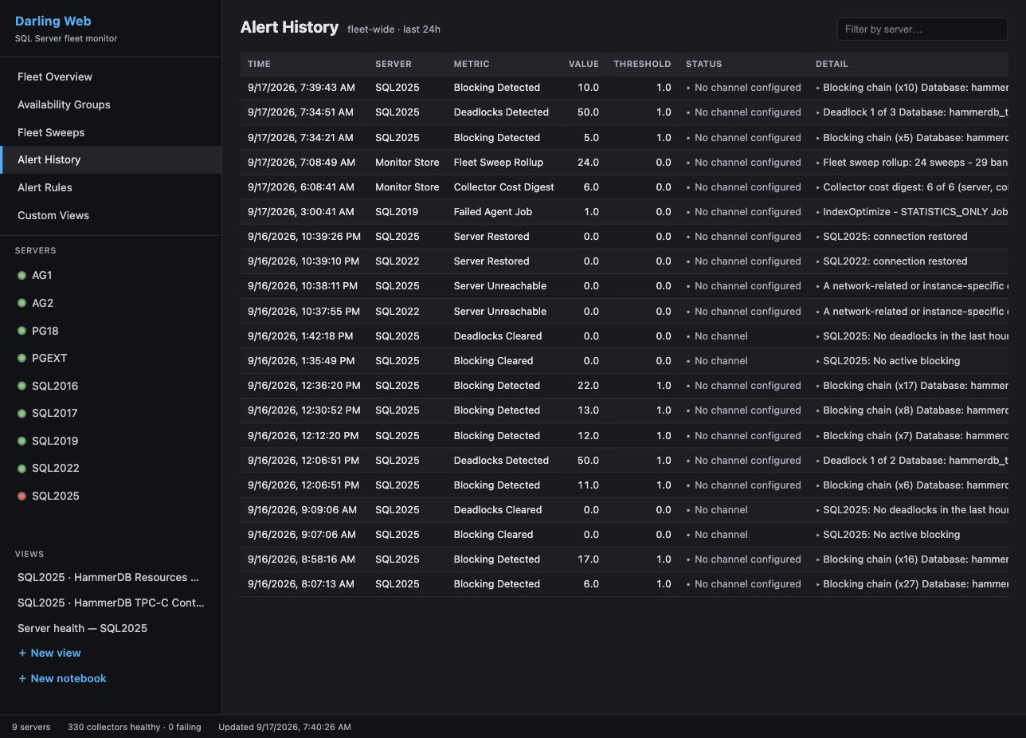Click the green status dot beside SQL2017

point(22,414)
